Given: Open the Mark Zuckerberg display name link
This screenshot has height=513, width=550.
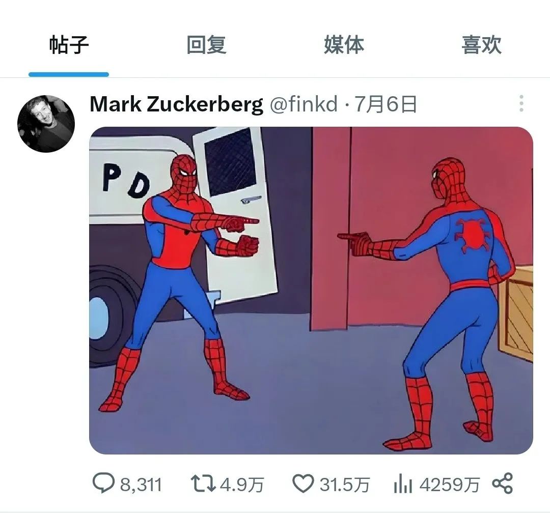Looking at the screenshot, I should [176, 104].
